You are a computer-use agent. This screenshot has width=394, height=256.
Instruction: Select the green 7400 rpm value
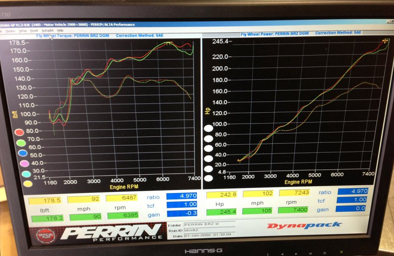293,210
